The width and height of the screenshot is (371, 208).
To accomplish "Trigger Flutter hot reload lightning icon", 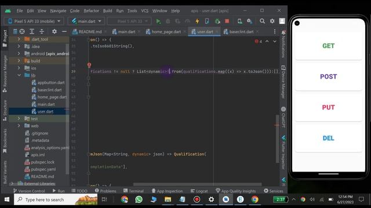I will tap(197, 21).
